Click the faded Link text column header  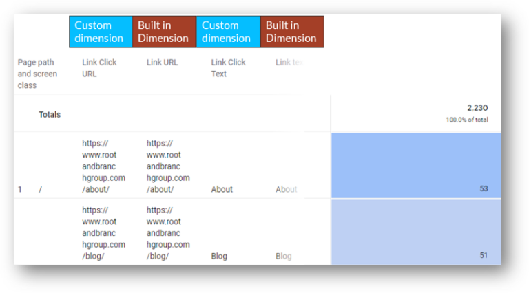[x=289, y=63]
